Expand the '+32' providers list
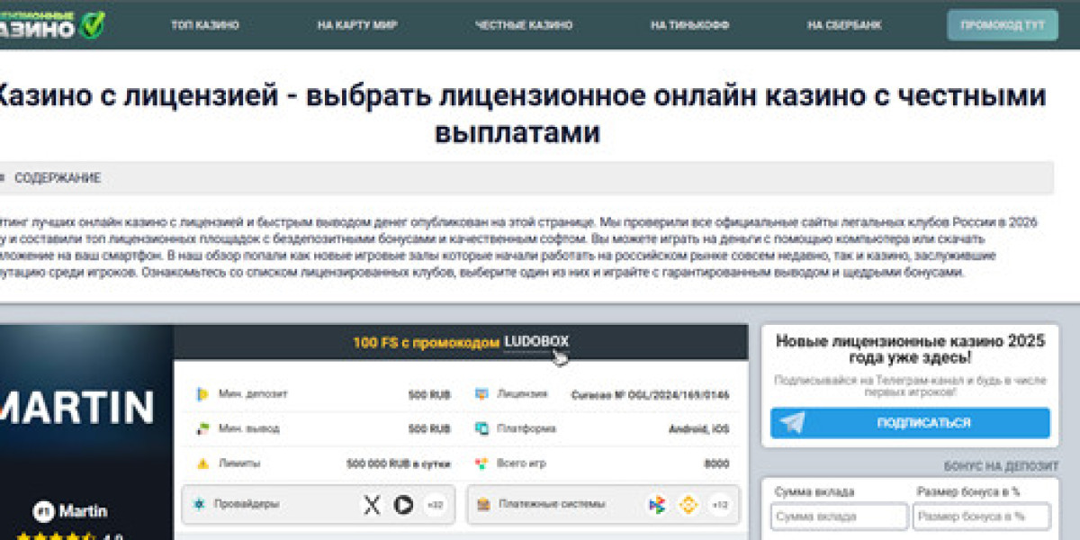Viewport: 1080px width, 540px height. click(x=436, y=504)
